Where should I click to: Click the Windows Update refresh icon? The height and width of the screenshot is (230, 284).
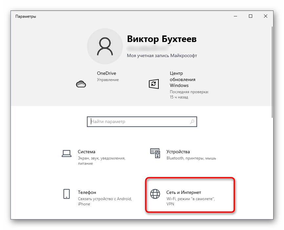point(153,84)
